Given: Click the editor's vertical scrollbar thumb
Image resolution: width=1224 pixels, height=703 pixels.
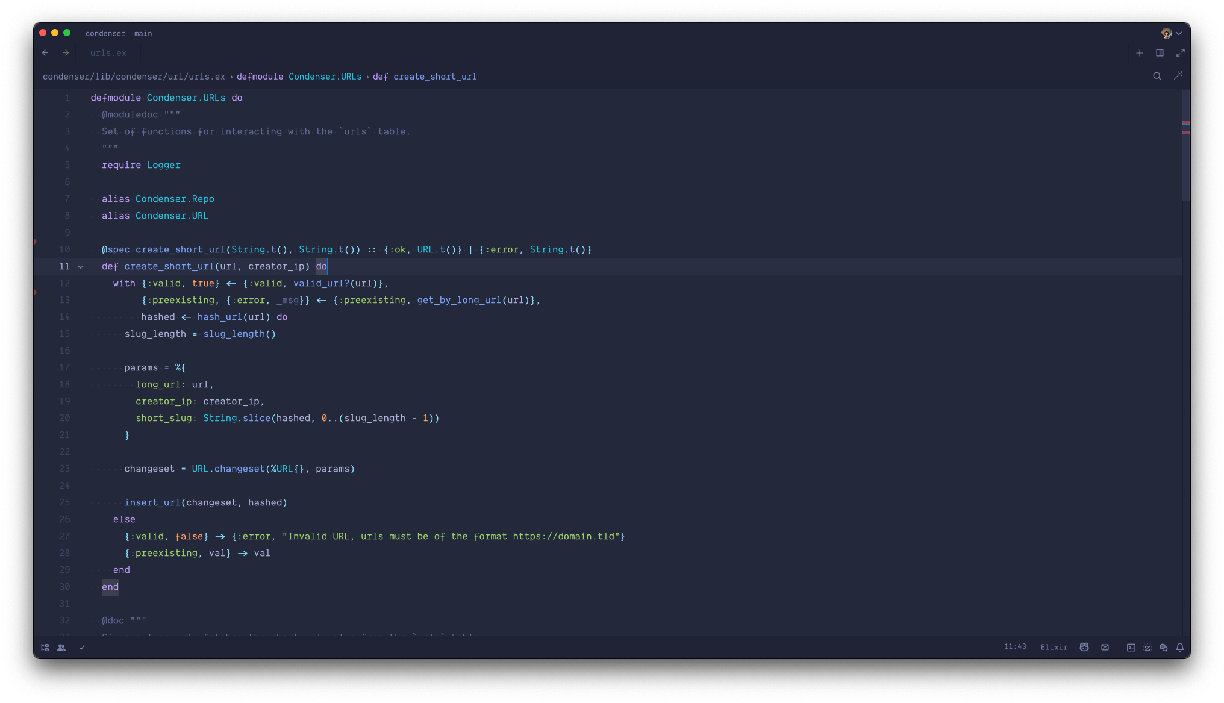Looking at the screenshot, I should pyautogui.click(x=1185, y=145).
